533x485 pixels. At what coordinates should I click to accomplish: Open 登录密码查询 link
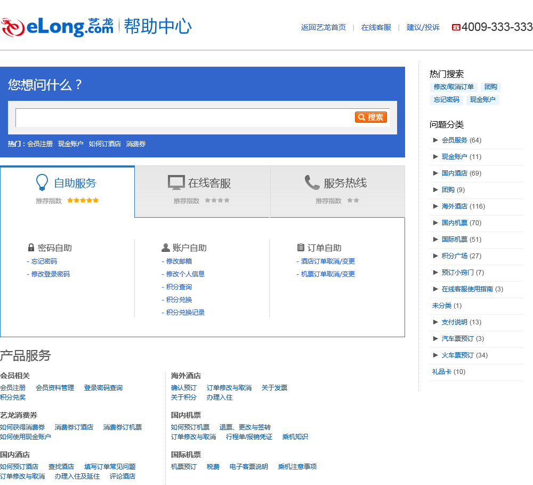click(x=103, y=388)
